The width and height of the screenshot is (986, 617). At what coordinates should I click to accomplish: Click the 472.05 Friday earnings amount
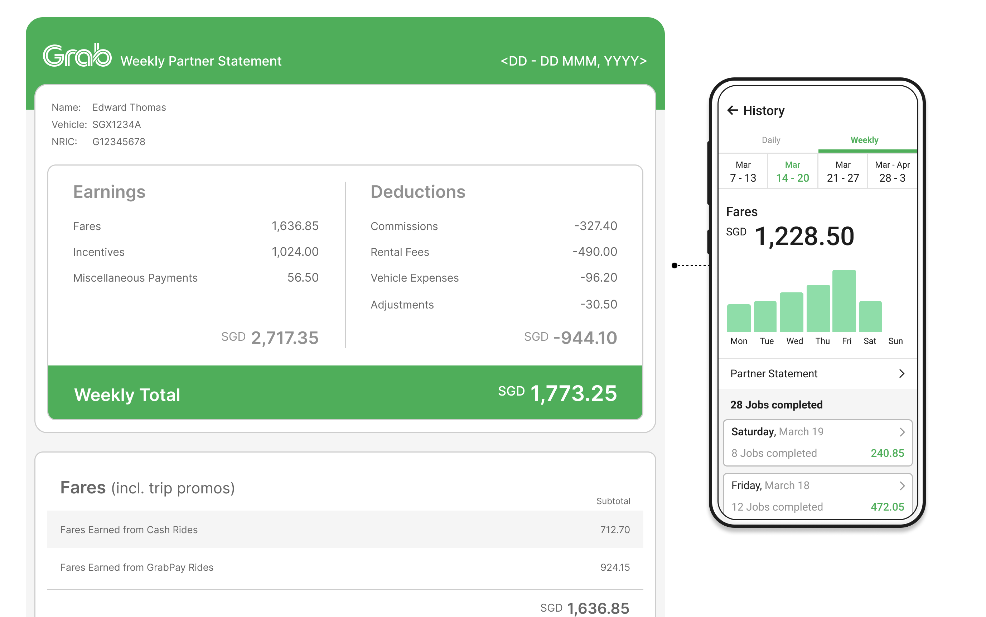887,507
